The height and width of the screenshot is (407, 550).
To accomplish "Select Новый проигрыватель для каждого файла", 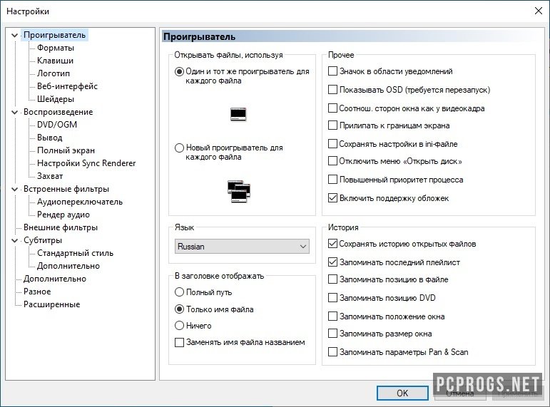I will (x=179, y=148).
